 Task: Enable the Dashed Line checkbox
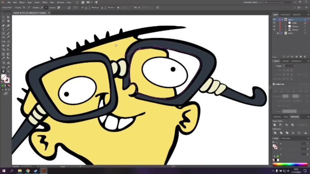click(x=274, y=84)
